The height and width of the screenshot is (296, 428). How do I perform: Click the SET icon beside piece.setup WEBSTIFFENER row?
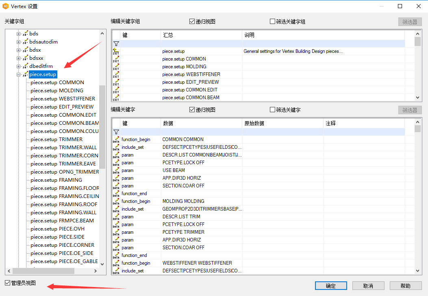(116, 74)
